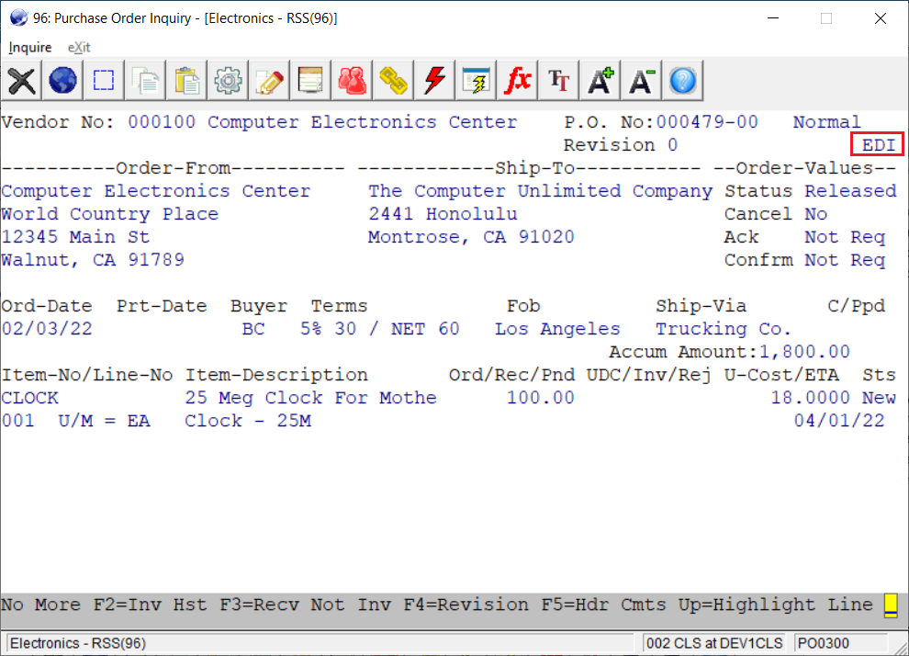Click unit cost 18.0000
The height and width of the screenshot is (656, 909).
click(810, 399)
